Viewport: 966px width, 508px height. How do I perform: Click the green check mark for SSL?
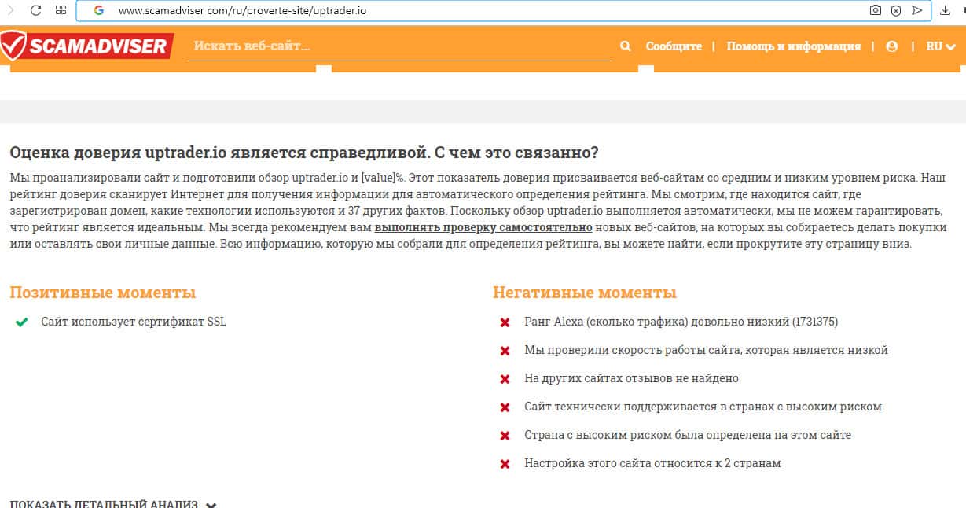22,322
